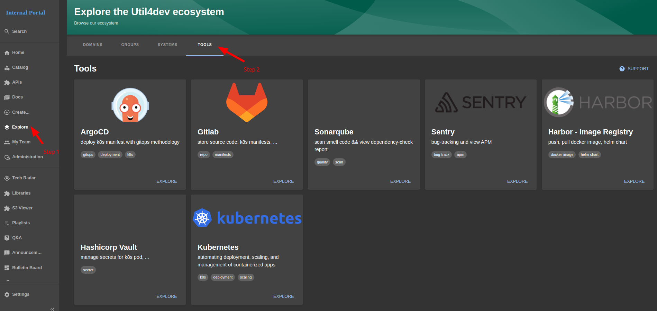Click Explore on the Kubernetes card
The image size is (657, 311).
pyautogui.click(x=283, y=296)
